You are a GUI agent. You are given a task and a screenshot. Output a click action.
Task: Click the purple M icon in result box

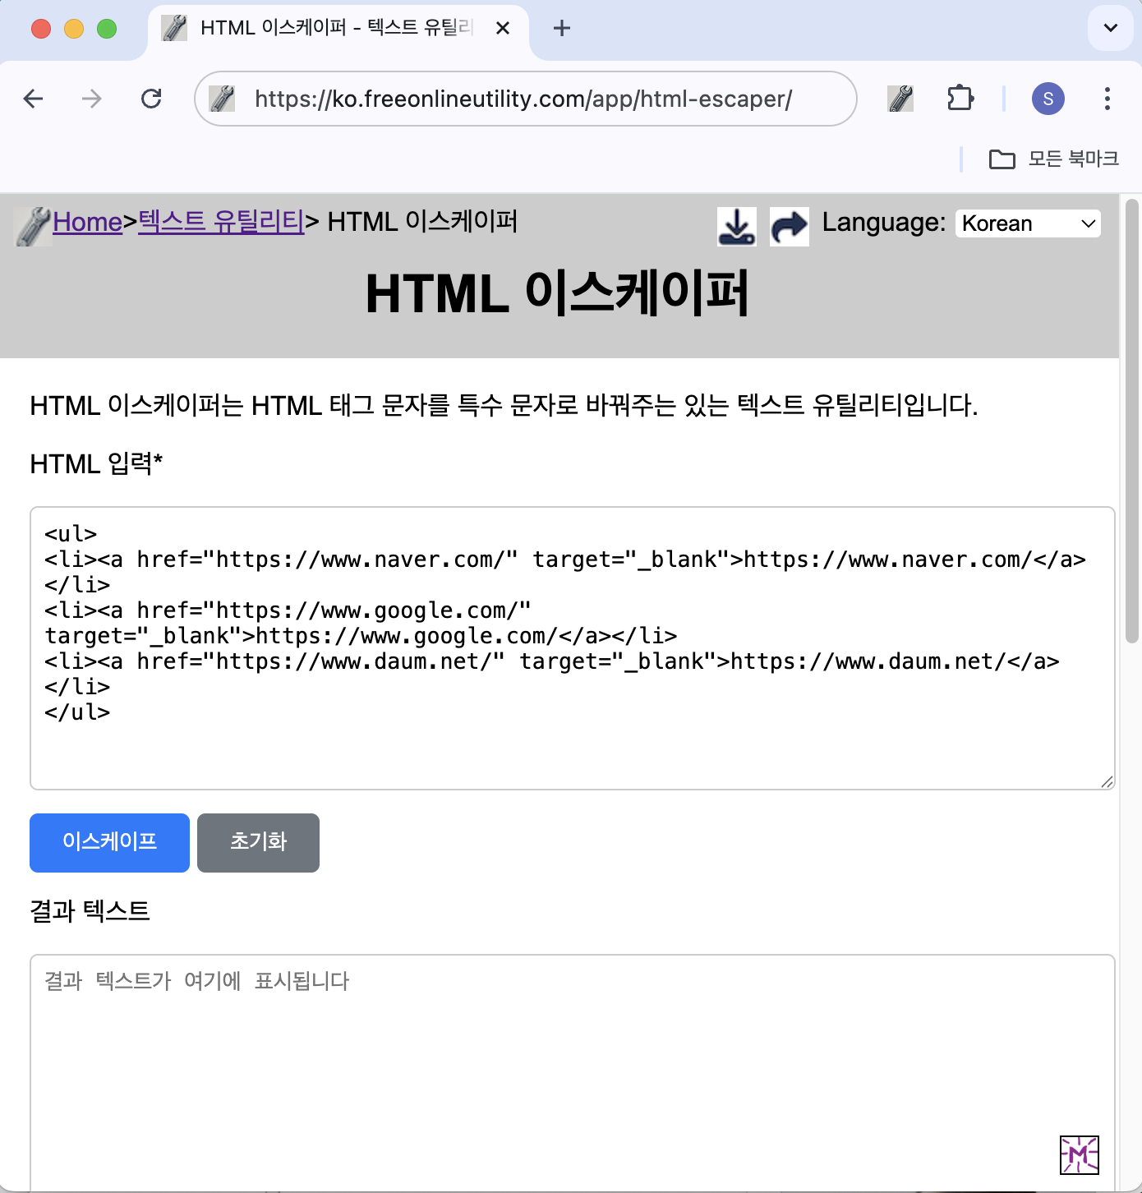pyautogui.click(x=1080, y=1155)
